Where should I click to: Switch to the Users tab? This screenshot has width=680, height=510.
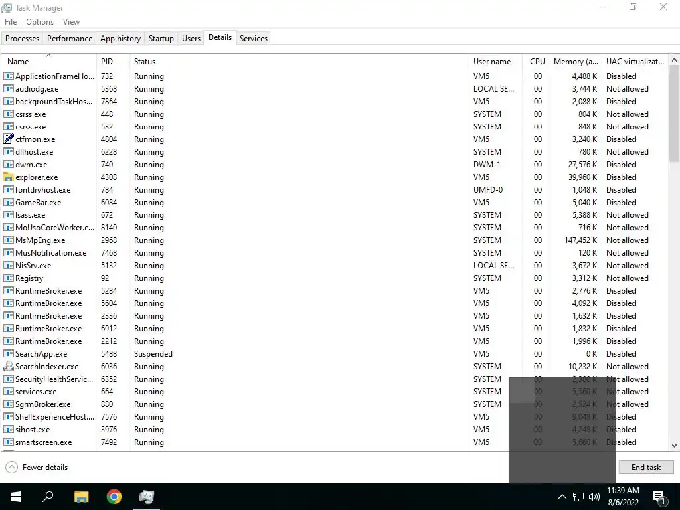191,38
